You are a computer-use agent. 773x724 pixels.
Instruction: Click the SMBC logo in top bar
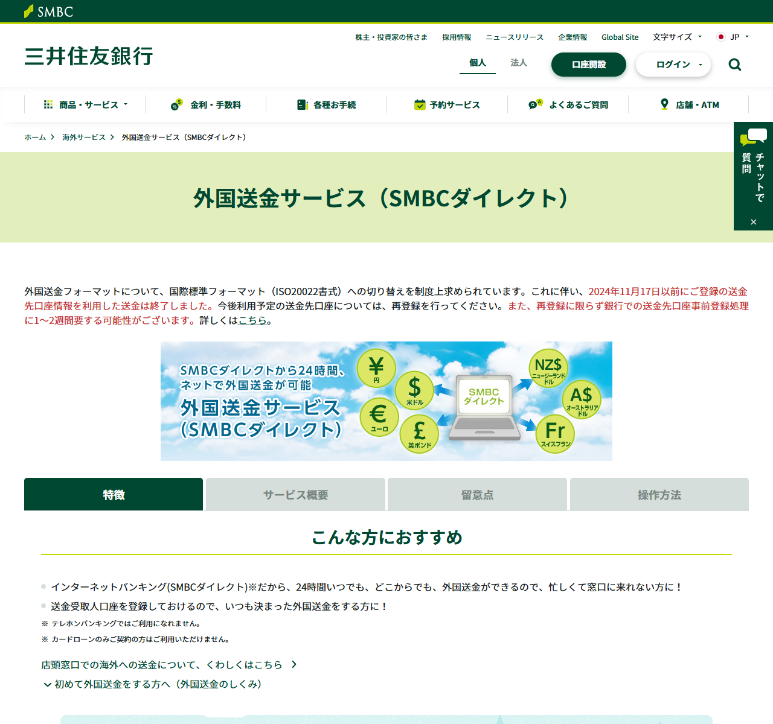48,11
